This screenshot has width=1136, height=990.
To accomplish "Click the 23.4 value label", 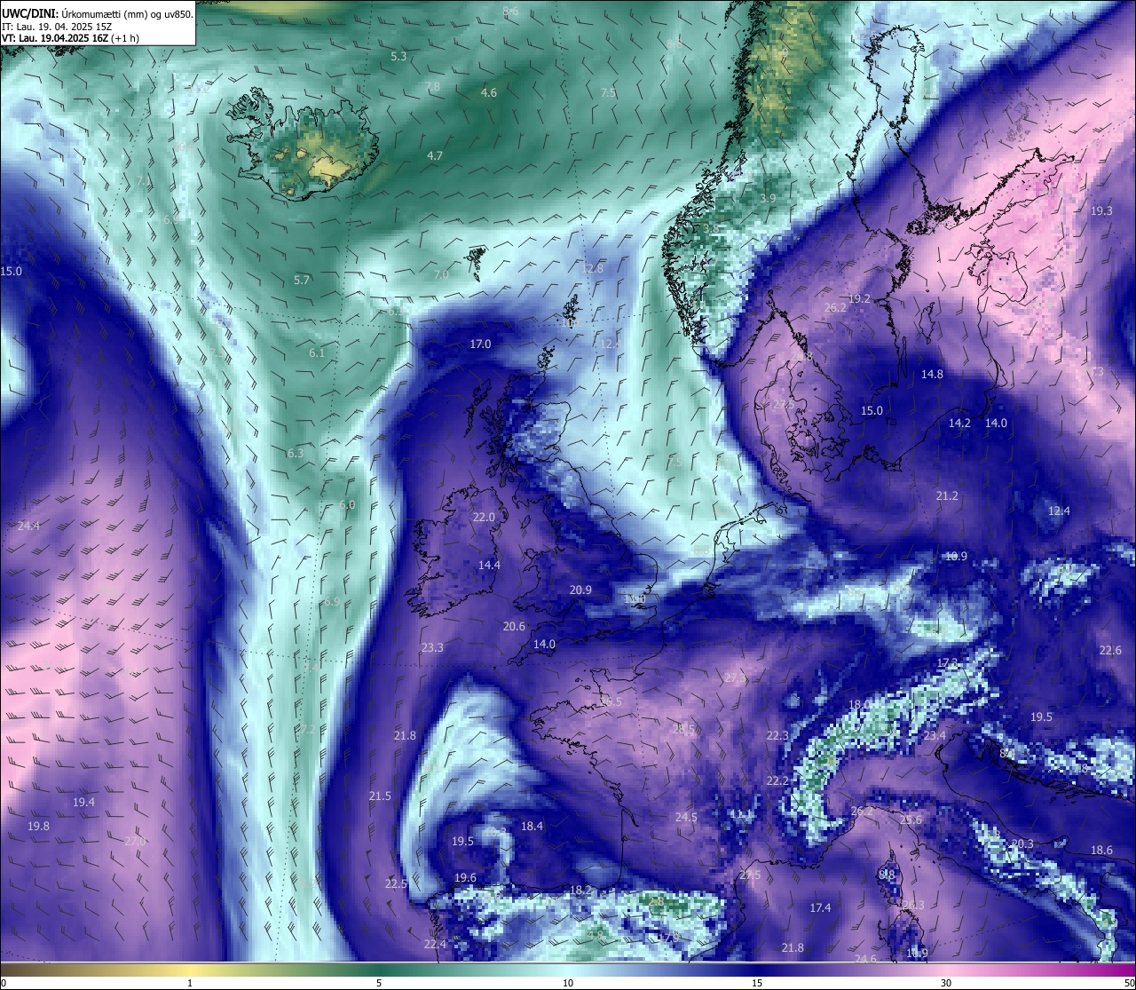I will (935, 736).
